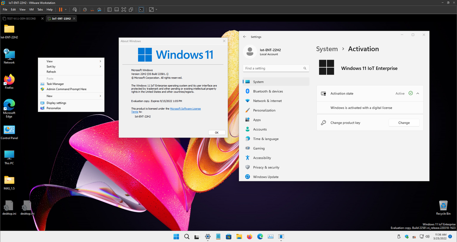Open the Tabs menu in VMware
457x242 pixels.
[40, 10]
